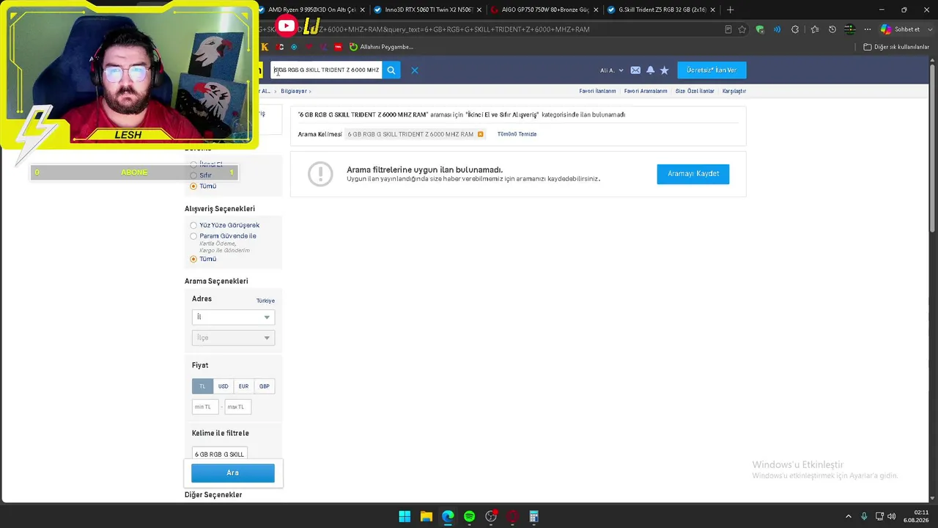
Task: Click Aramayı Kaydet button
Action: point(693,174)
